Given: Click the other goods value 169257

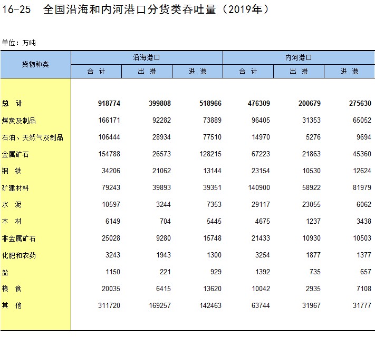Looking at the screenshot, I should tap(160, 305).
